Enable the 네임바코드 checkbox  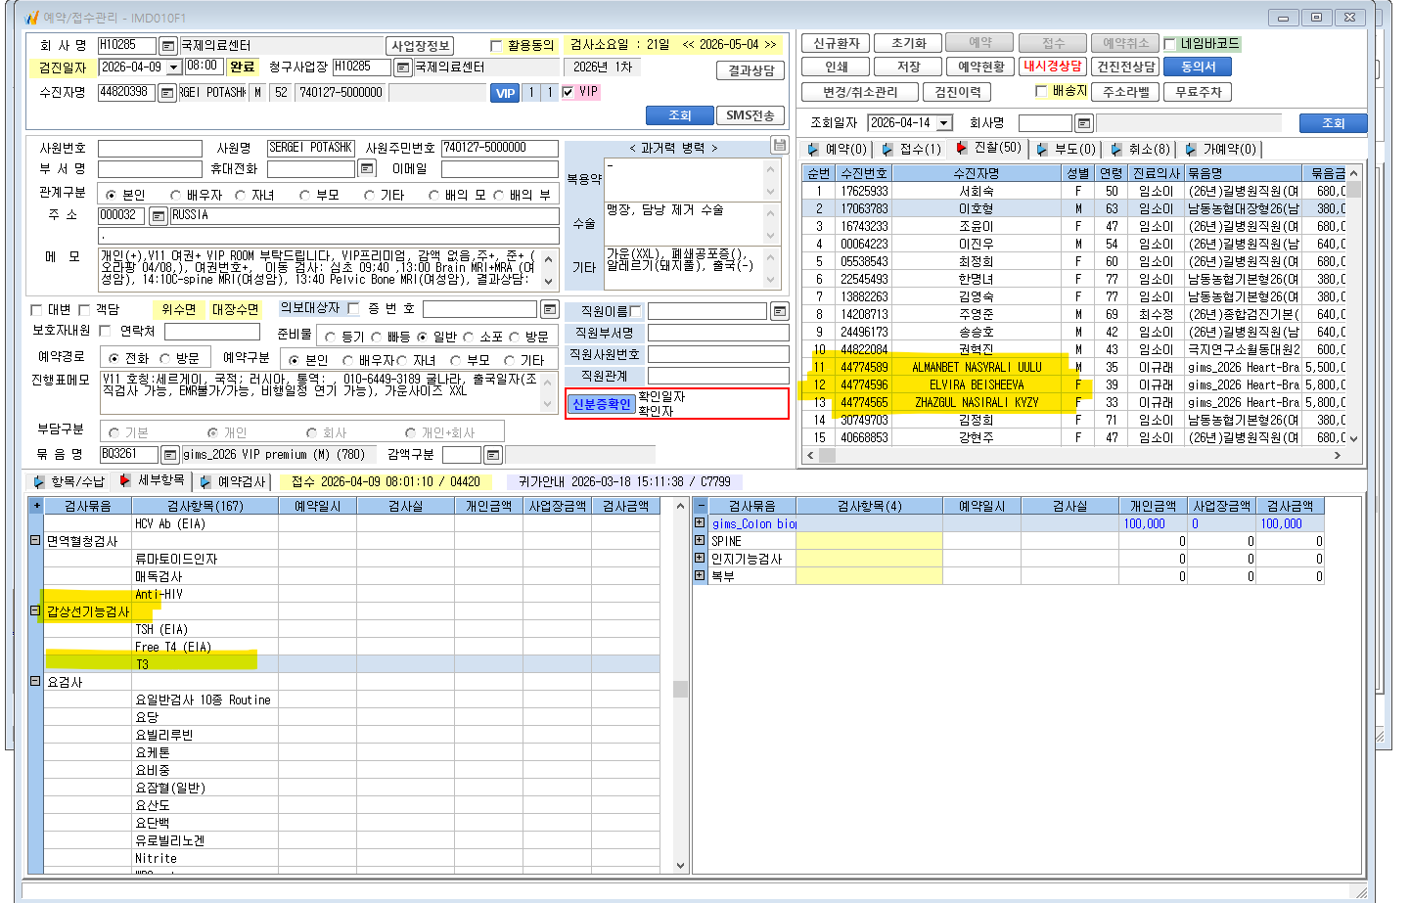1169,44
